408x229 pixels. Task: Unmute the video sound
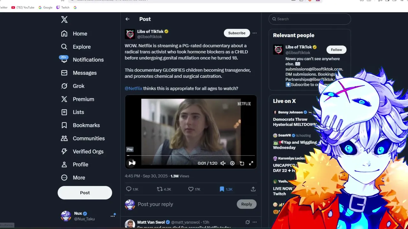[x=223, y=163]
